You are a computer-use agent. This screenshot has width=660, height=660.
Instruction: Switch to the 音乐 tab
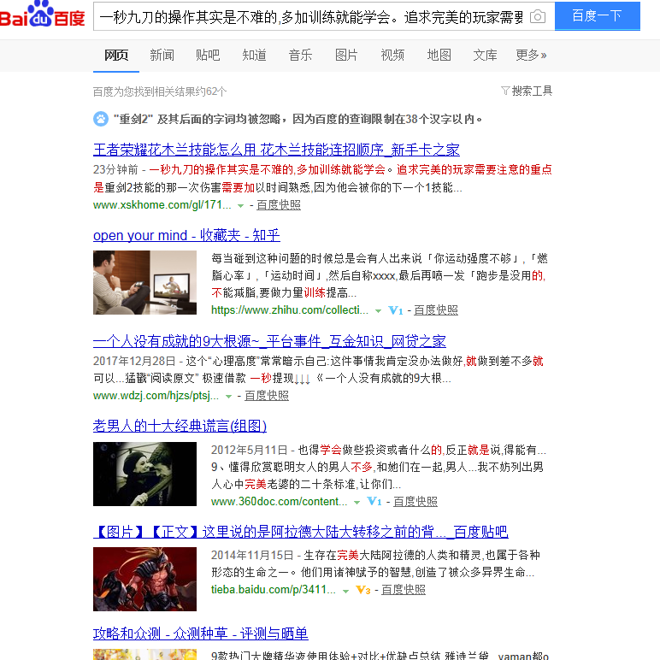pyautogui.click(x=301, y=55)
